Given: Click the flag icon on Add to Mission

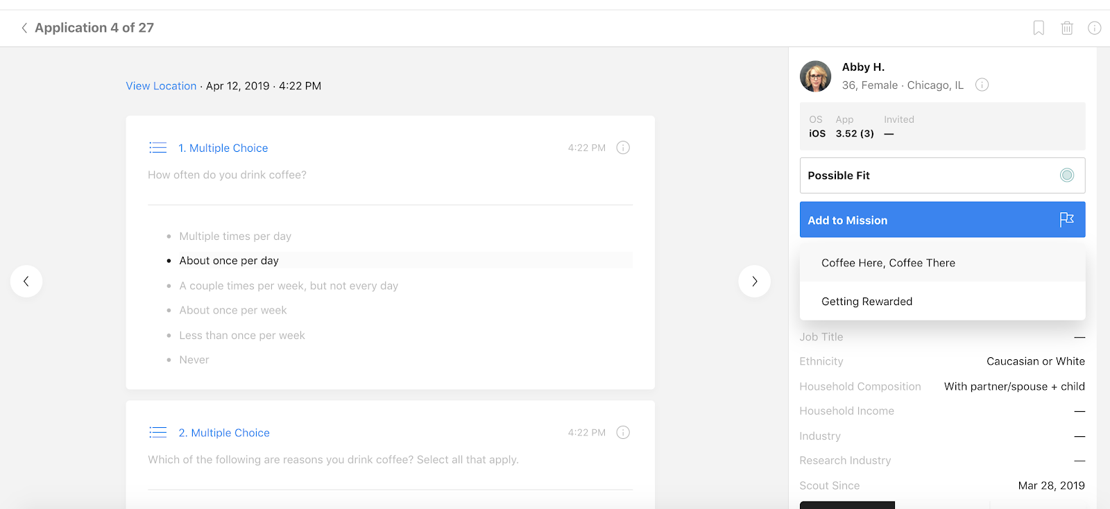Looking at the screenshot, I should point(1066,220).
